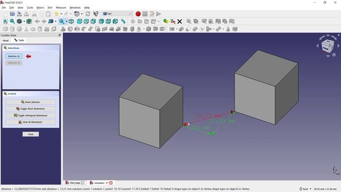Switch to the rear view cube
Image resolution: width=341 pixels, height=192 pixels.
pos(101,21)
